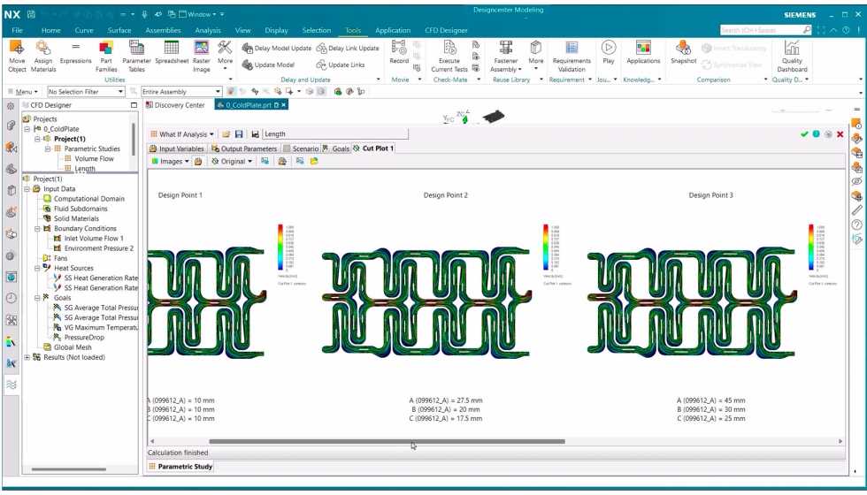Open the Applications knowledge tool
Screen dimensions: 867x495
pyautogui.click(x=643, y=53)
